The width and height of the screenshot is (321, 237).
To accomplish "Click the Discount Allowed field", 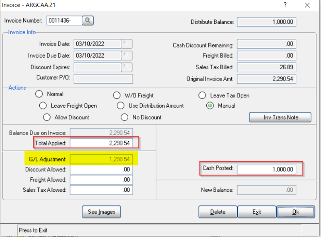I will [x=101, y=169].
